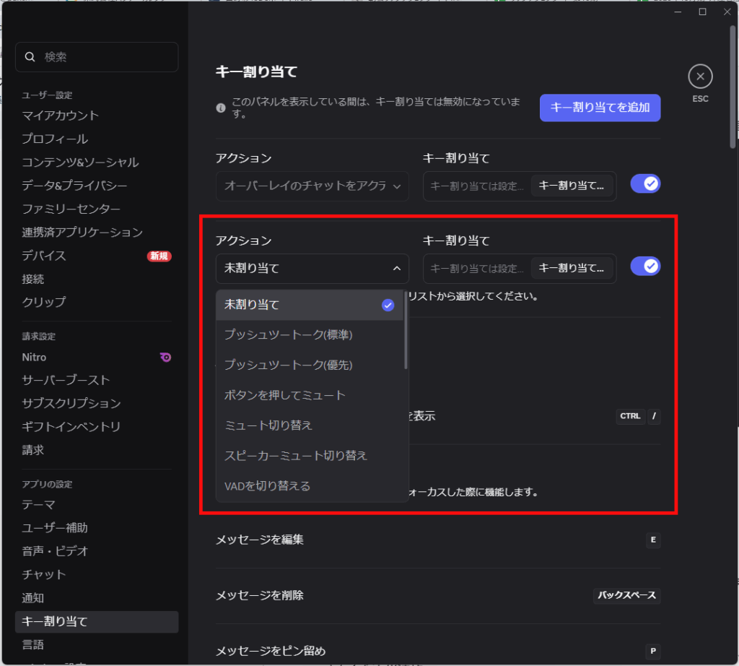739x666 pixels.
Task: Click the info icon beside panel notice
Action: pos(221,108)
